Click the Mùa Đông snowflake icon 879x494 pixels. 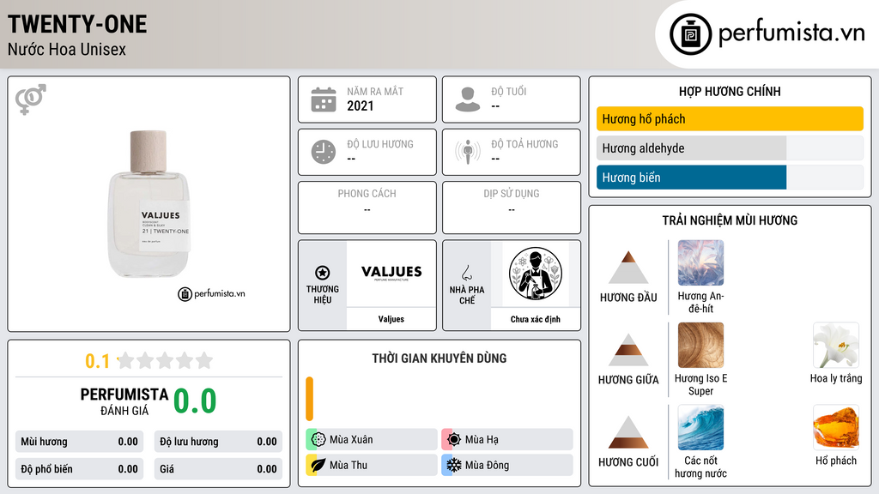tap(454, 465)
